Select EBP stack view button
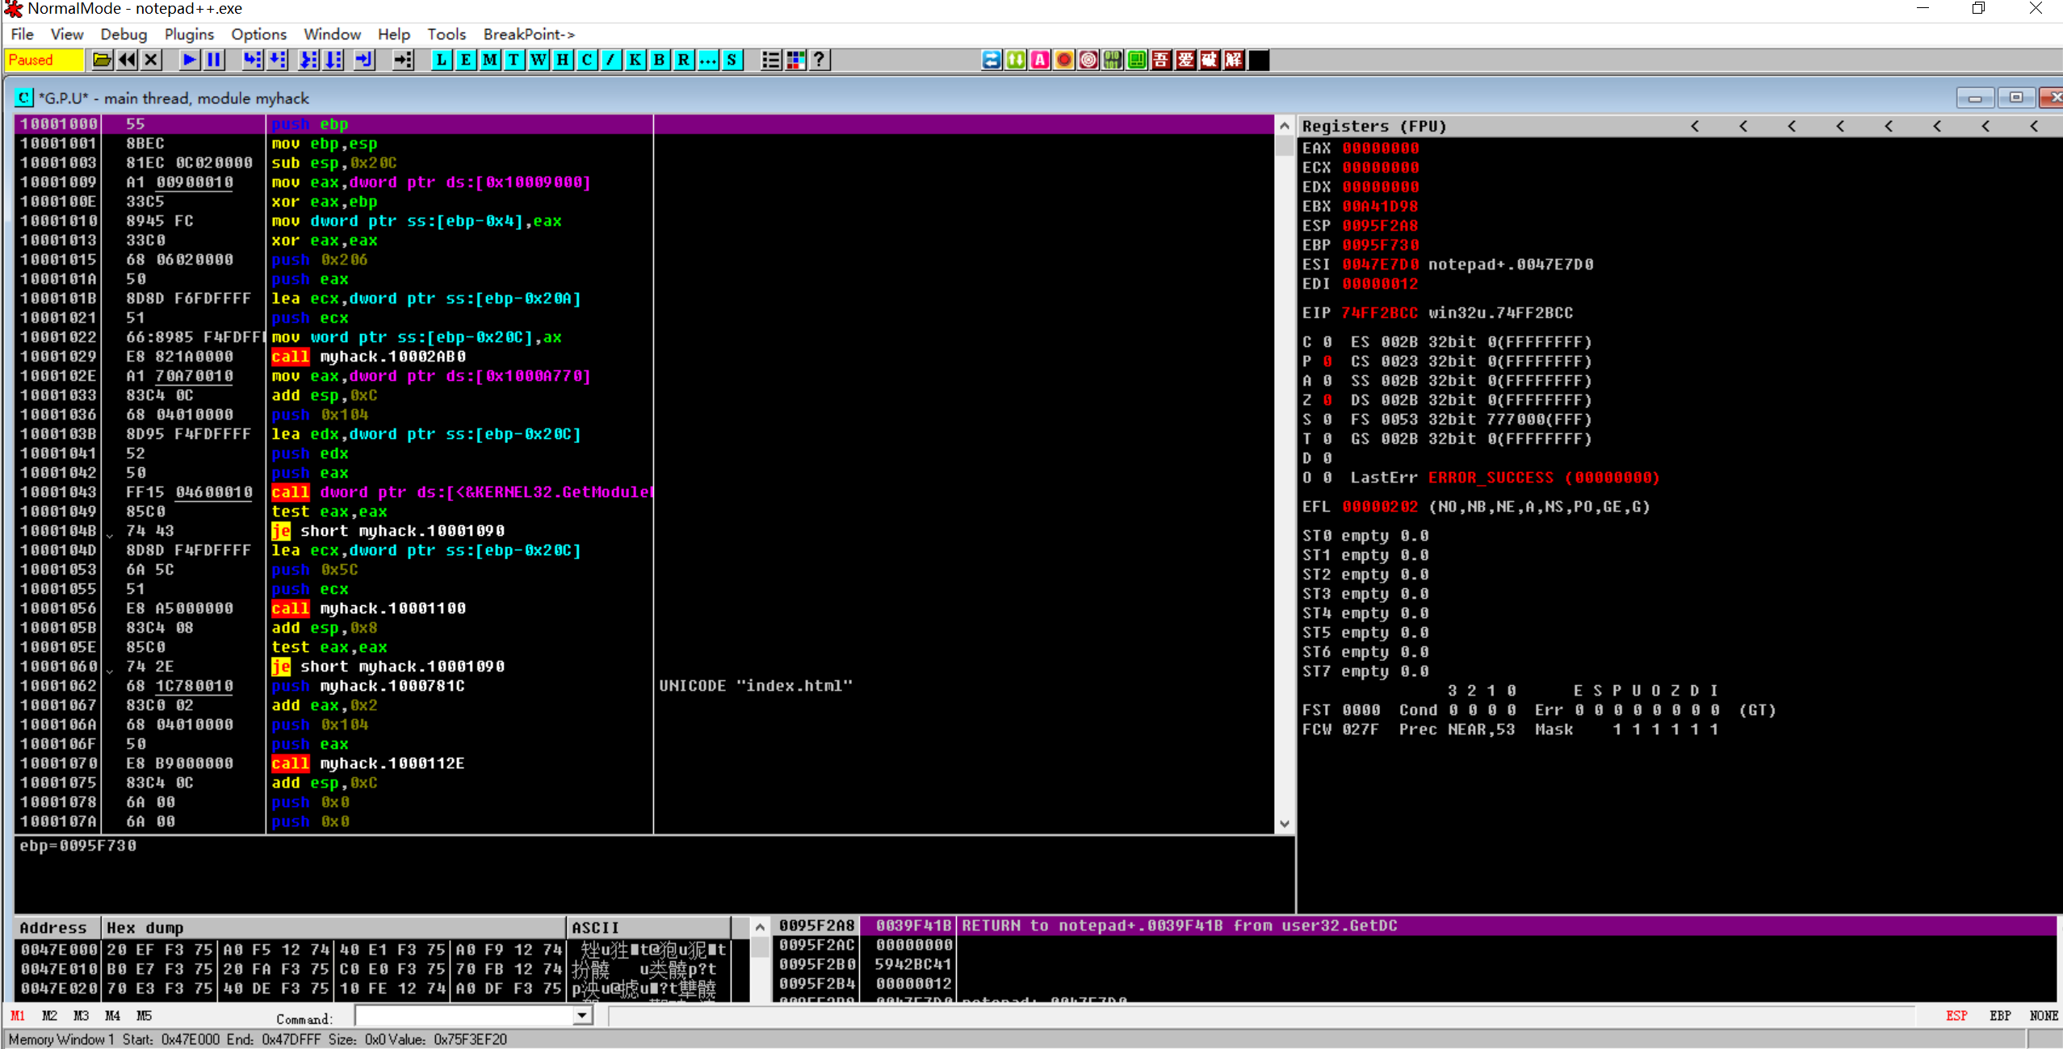 coord(2000,1015)
